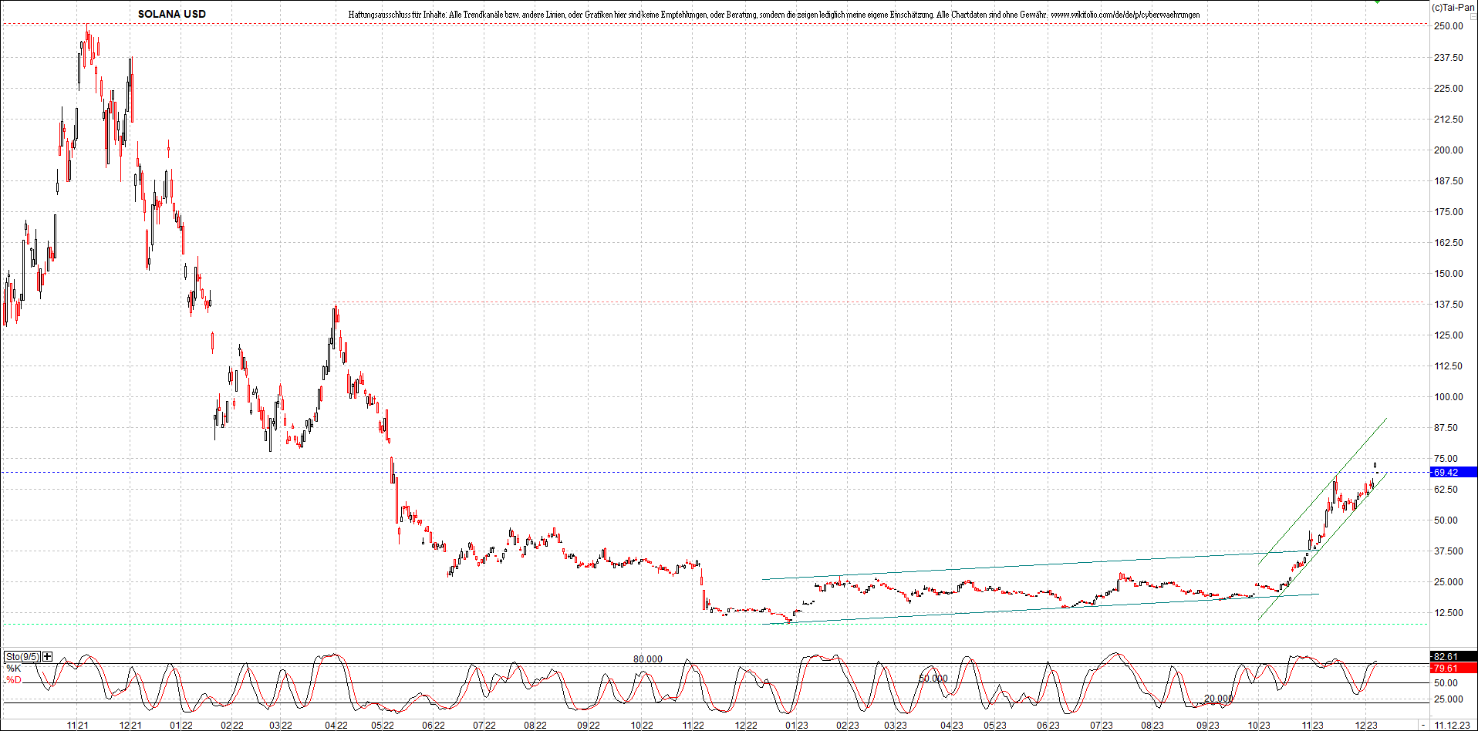Select the black %K legend label

click(x=14, y=669)
